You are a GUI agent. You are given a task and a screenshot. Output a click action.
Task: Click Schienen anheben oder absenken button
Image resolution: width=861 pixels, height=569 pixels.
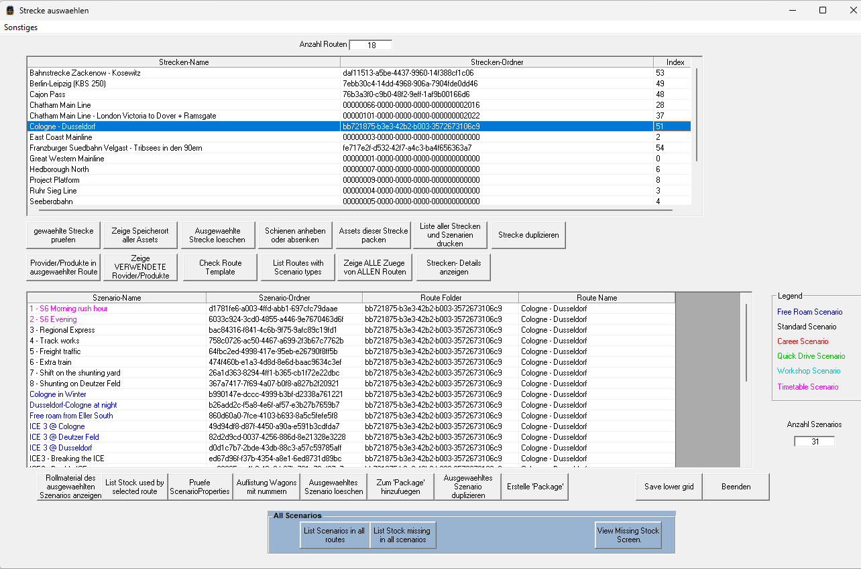[295, 235]
